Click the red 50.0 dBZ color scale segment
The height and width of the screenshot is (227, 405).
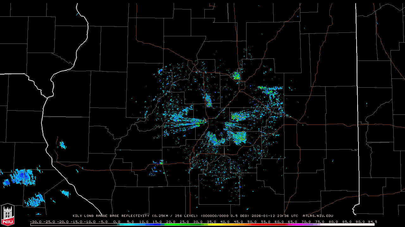[x=252, y=224]
